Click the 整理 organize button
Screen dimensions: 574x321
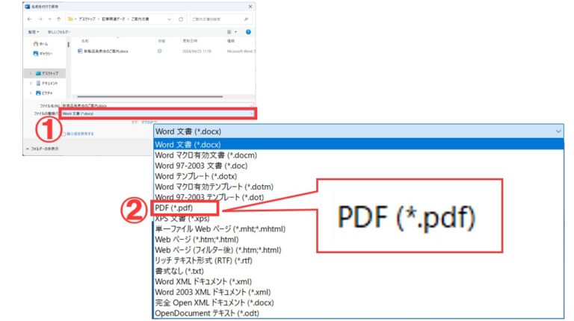click(34, 32)
